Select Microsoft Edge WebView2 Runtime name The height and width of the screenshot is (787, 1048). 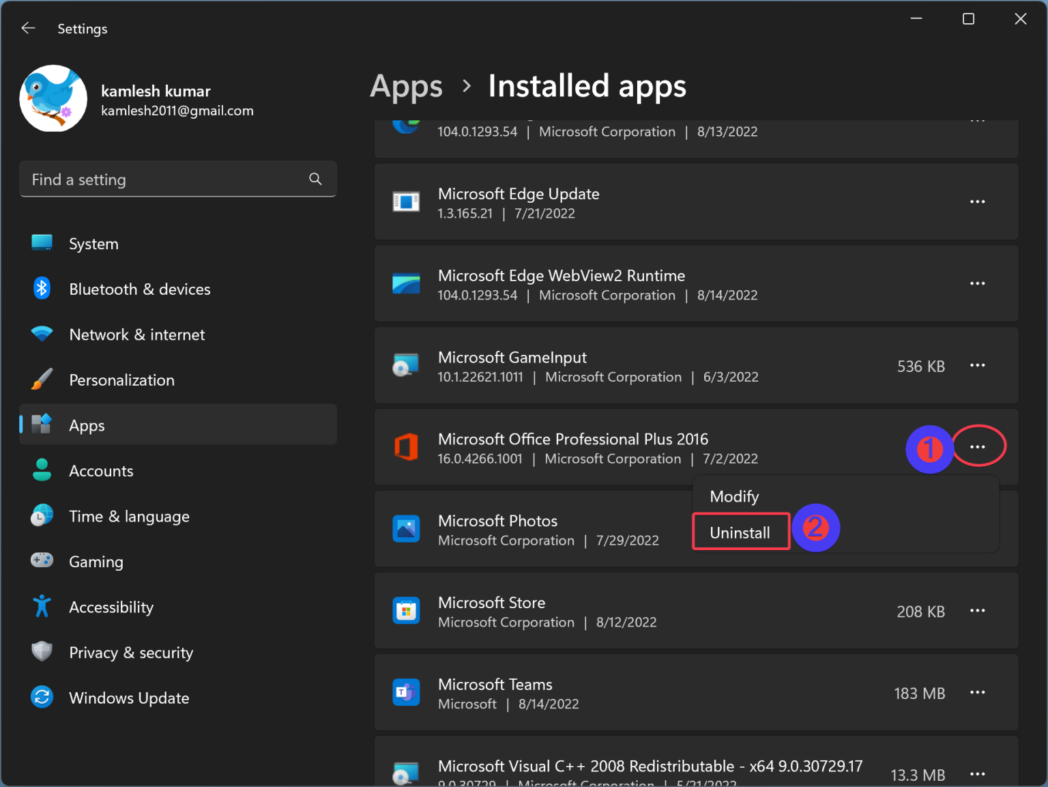point(562,276)
